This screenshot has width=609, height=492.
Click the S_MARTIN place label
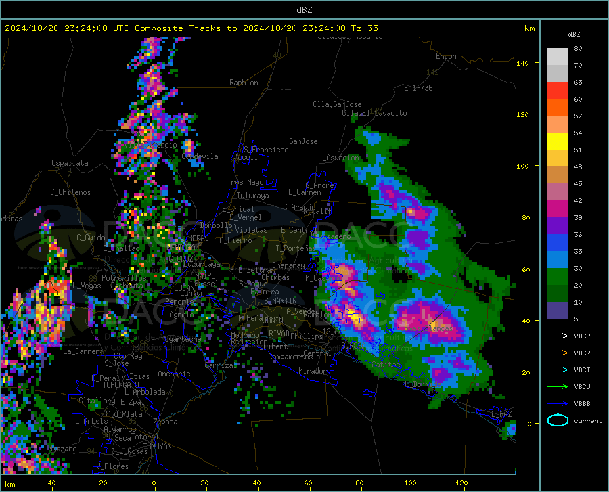(x=280, y=301)
